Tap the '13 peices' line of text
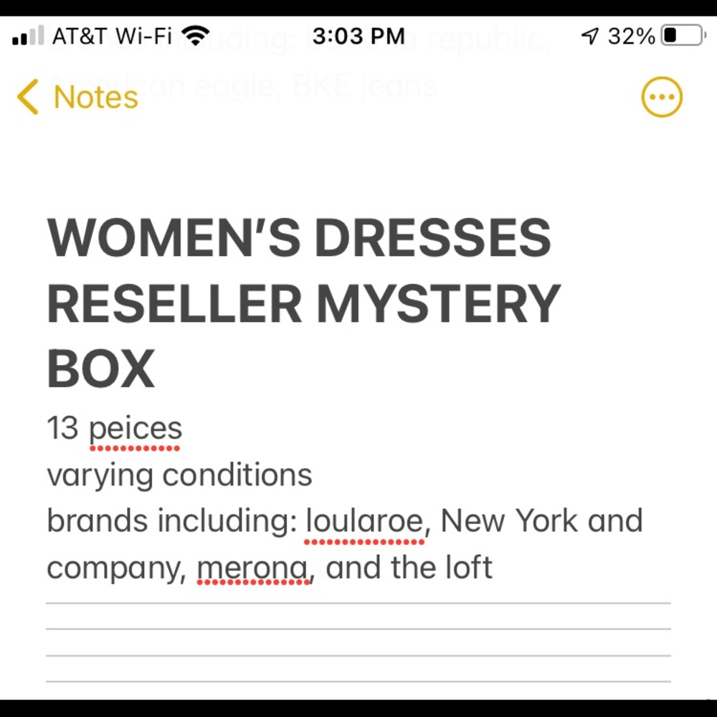Image resolution: width=717 pixels, height=717 pixels. coord(115,427)
